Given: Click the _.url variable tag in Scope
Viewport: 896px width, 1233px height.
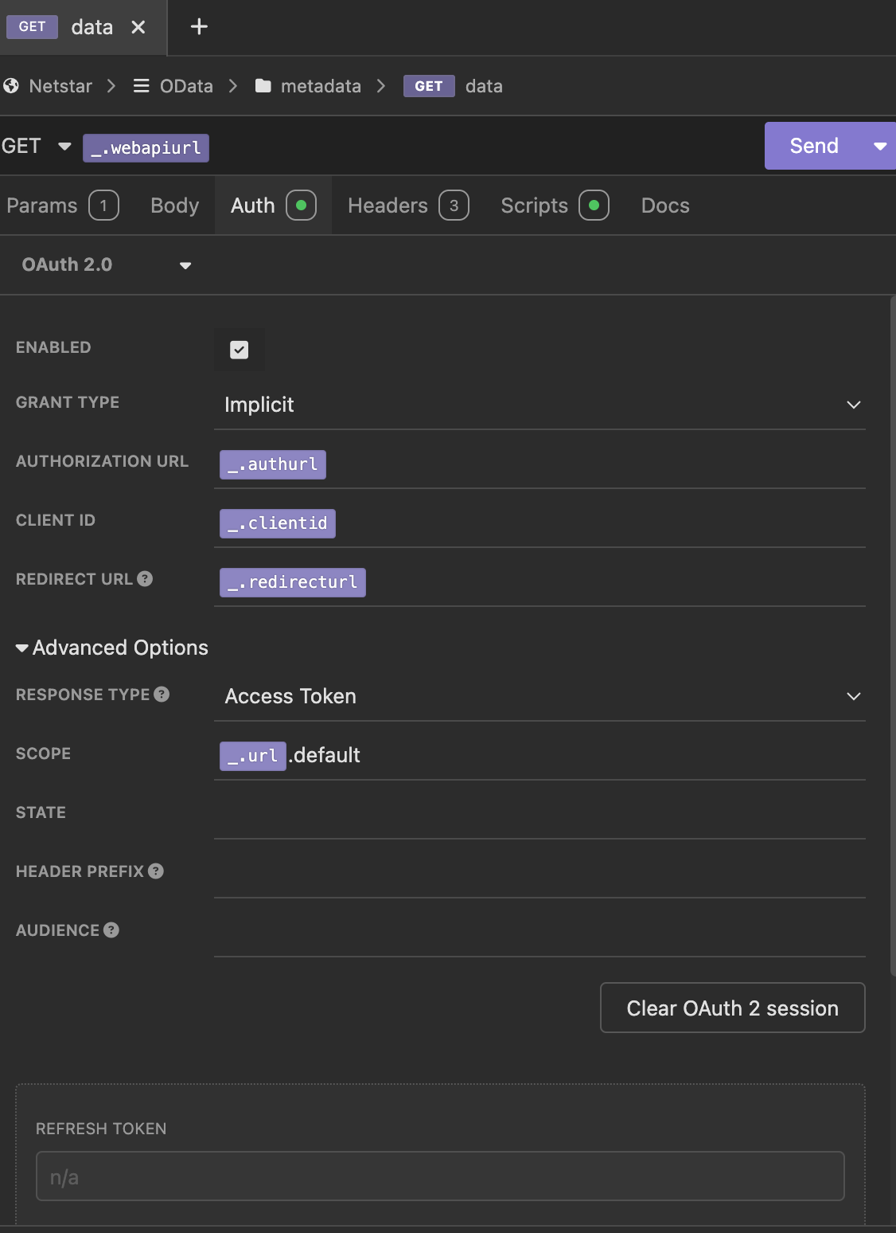Looking at the screenshot, I should pyautogui.click(x=253, y=755).
